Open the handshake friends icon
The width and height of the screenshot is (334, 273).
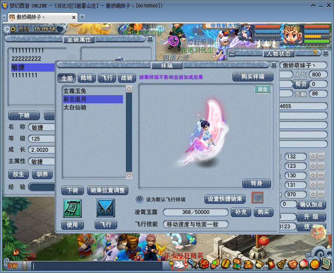click(x=293, y=264)
